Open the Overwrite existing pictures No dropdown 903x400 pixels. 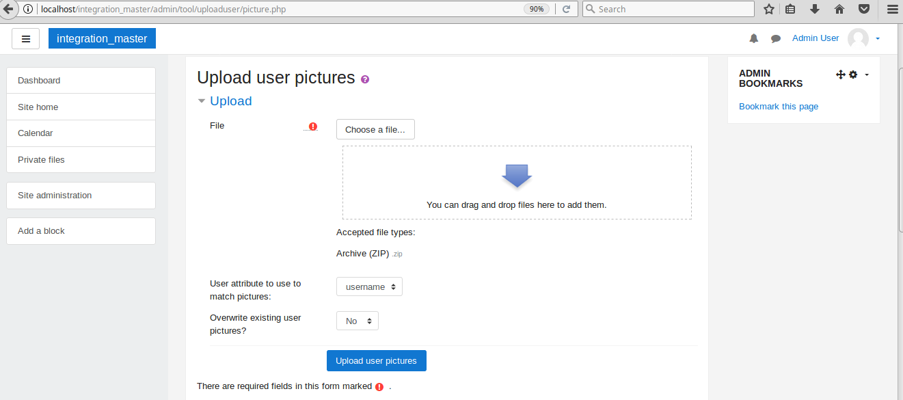point(358,321)
